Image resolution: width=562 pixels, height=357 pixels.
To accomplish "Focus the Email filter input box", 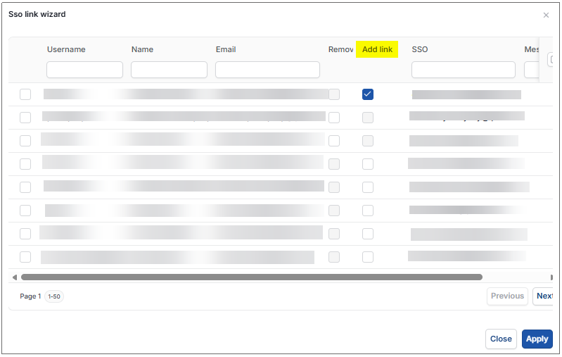I will [267, 70].
